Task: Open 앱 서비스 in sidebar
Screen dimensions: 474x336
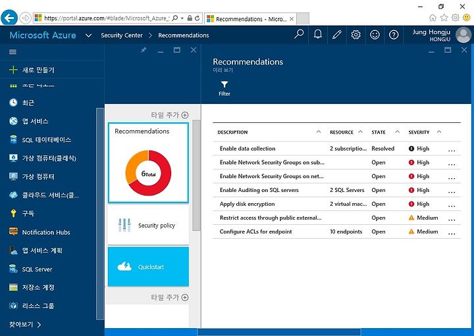Action: (x=29, y=121)
